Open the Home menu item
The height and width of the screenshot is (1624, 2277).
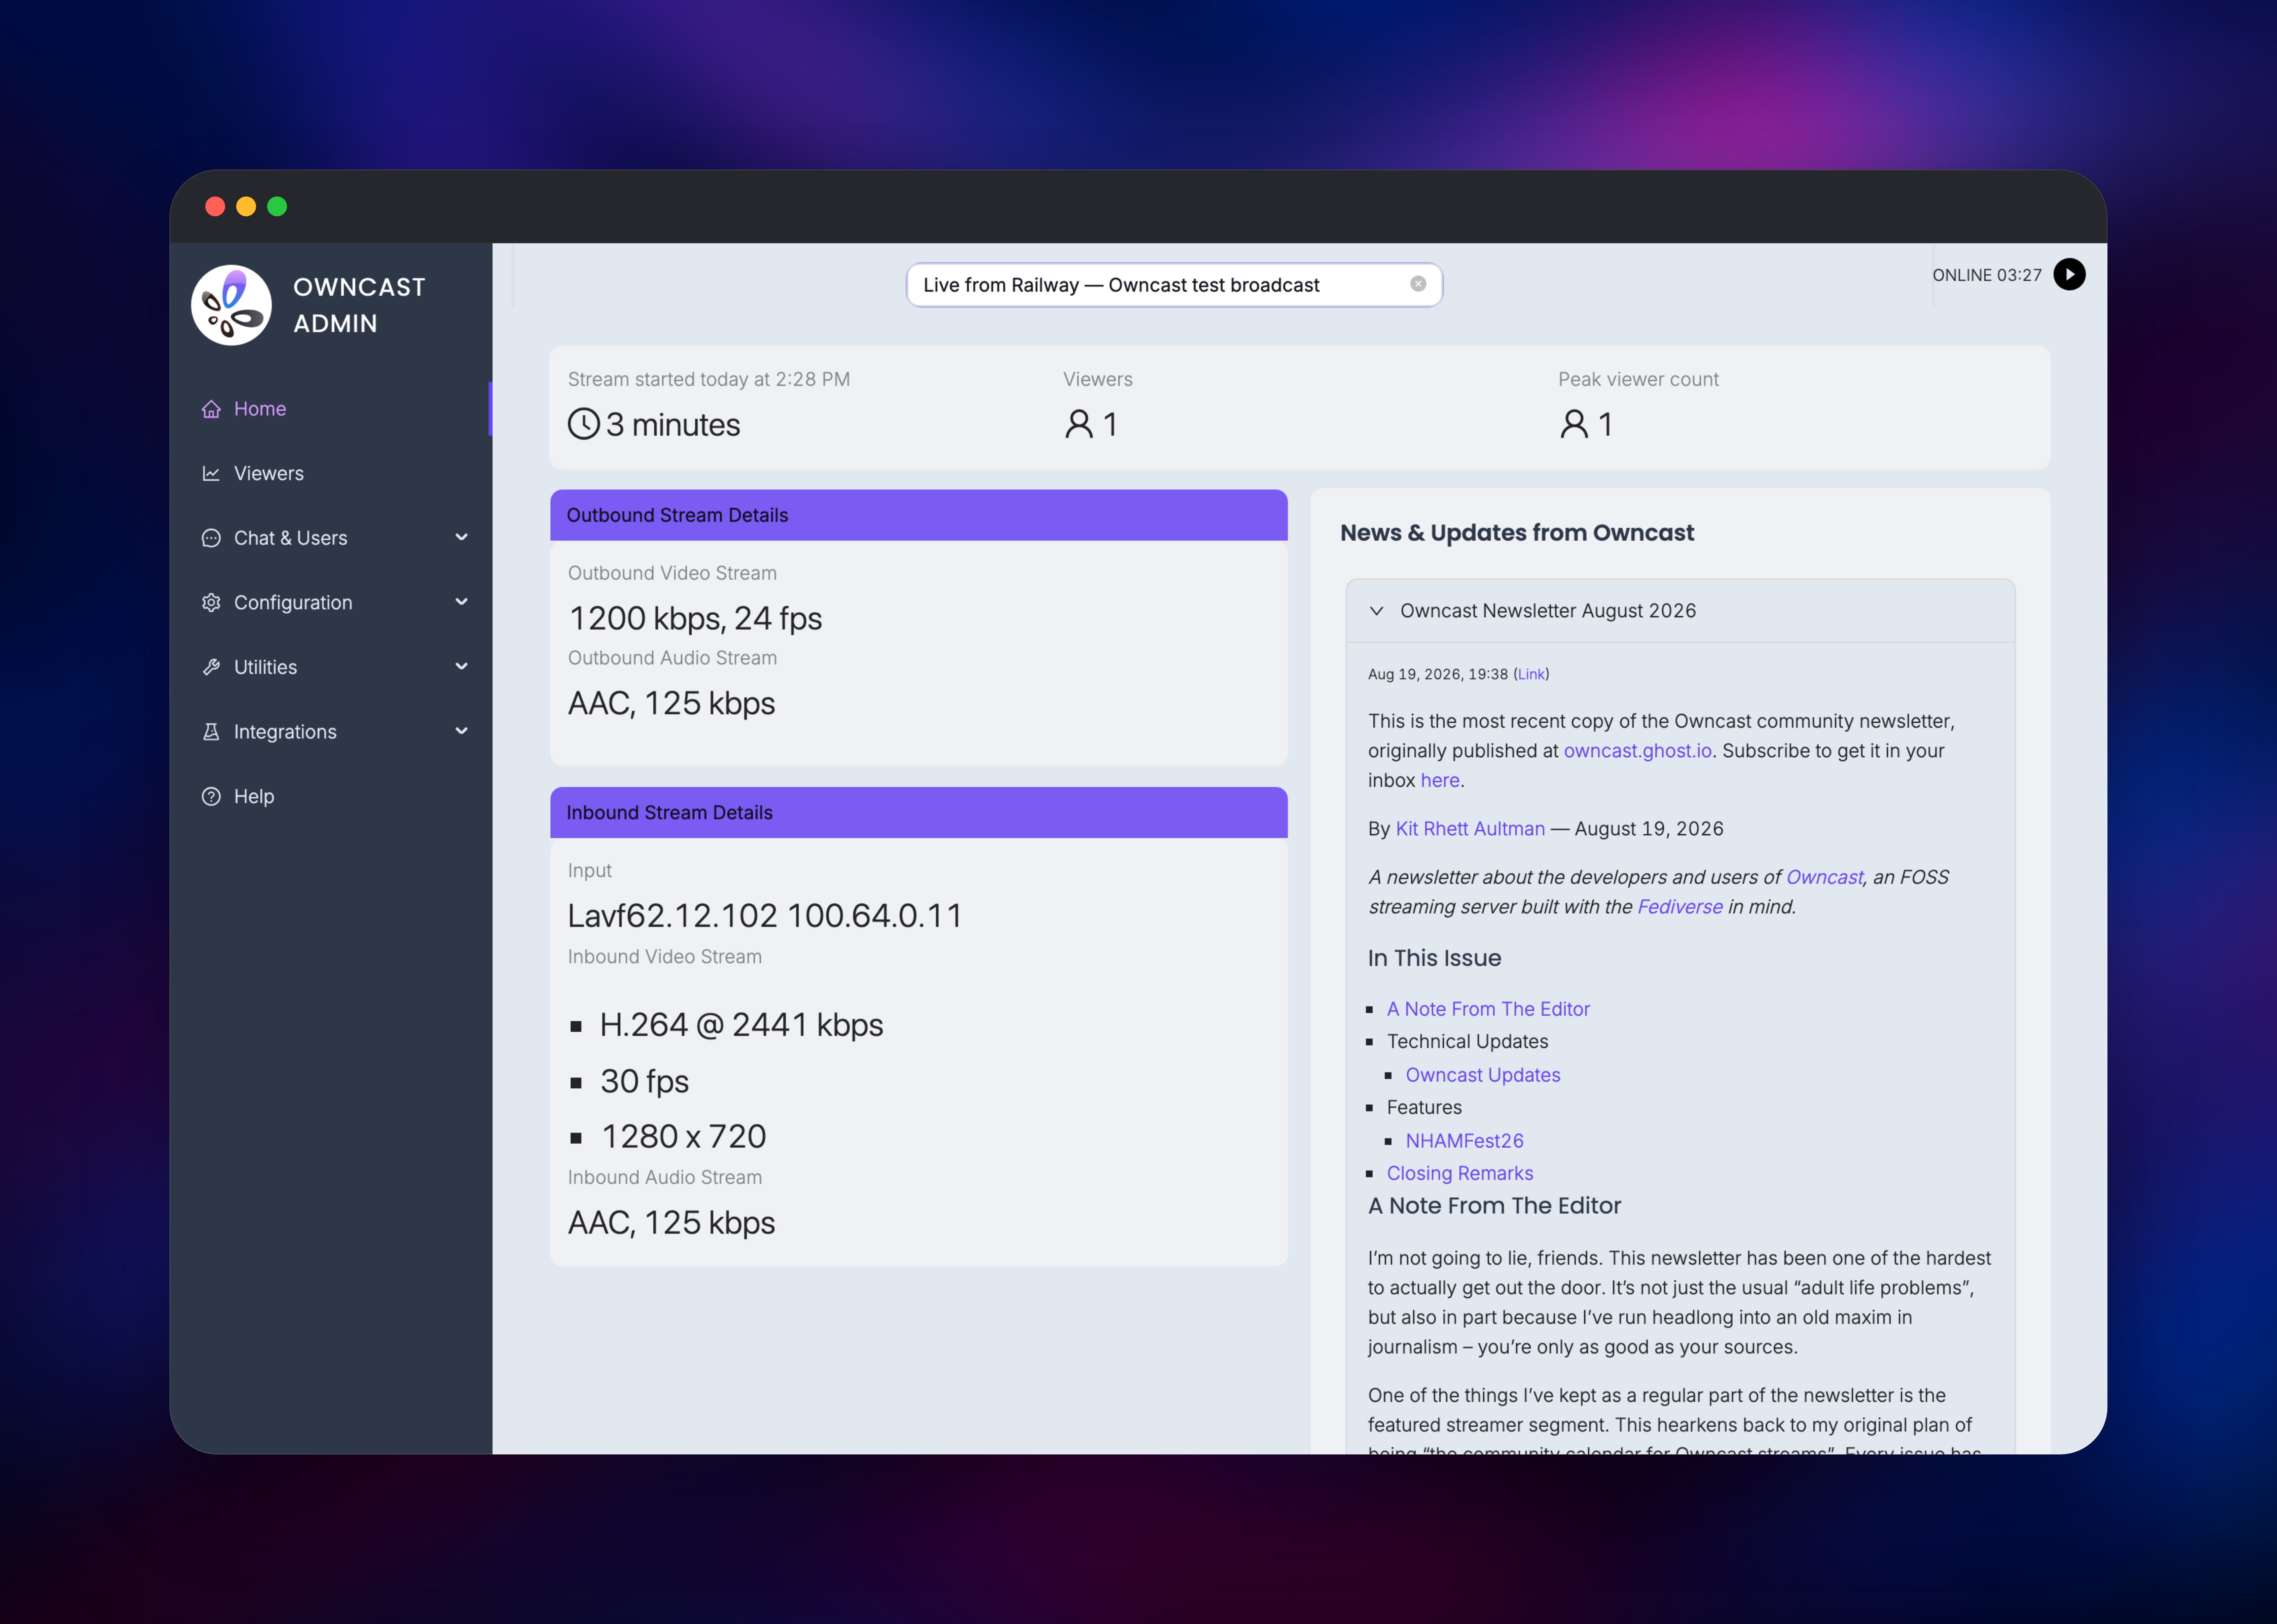coord(331,409)
